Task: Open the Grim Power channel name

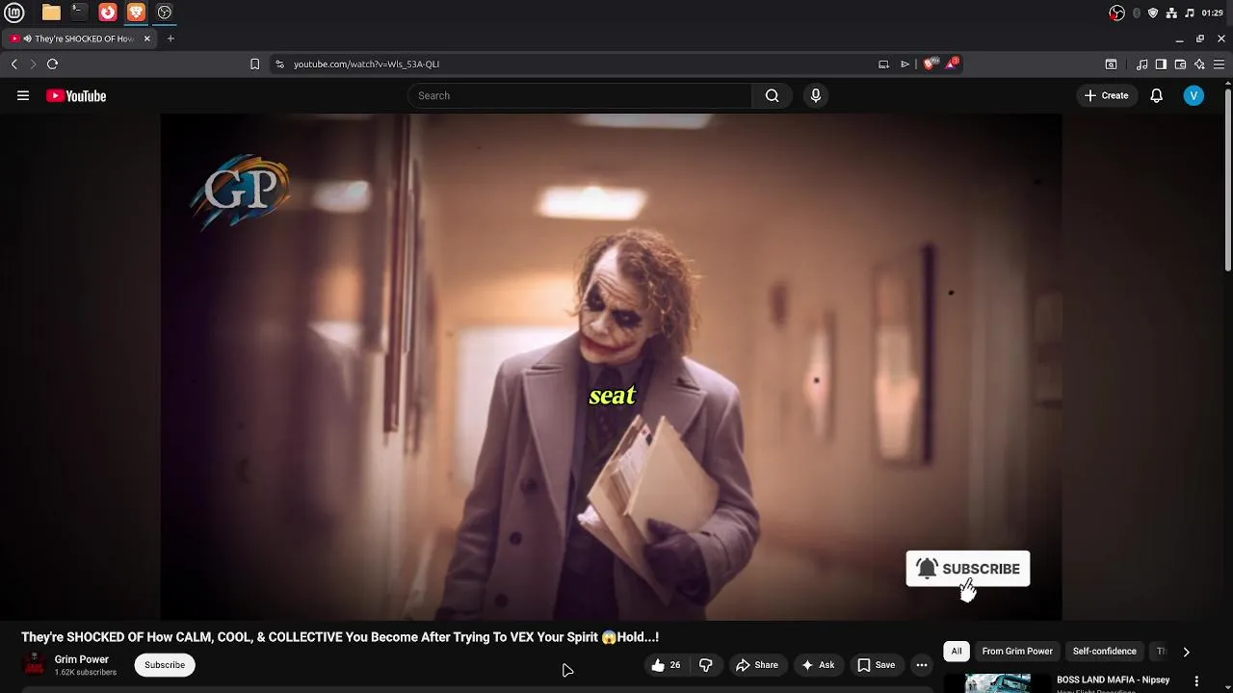Action: (x=82, y=659)
